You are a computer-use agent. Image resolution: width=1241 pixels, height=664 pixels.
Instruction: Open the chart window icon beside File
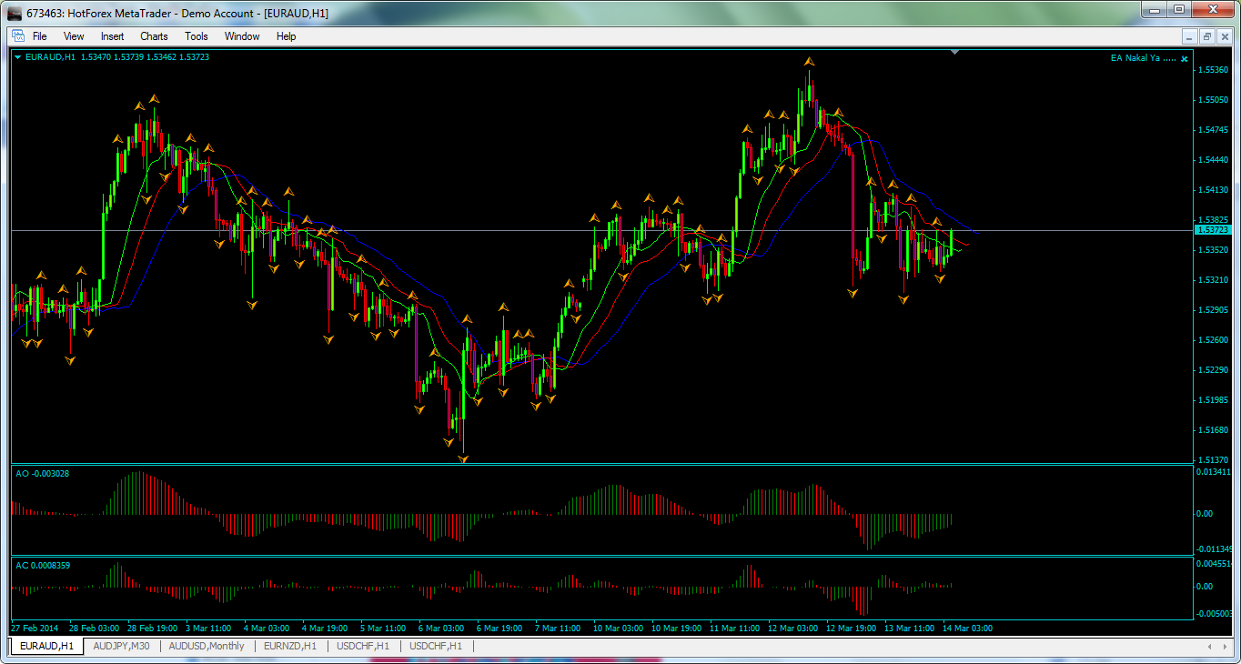pos(17,36)
